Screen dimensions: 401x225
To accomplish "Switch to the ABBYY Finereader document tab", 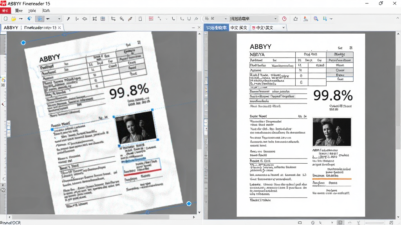I will point(30,28).
